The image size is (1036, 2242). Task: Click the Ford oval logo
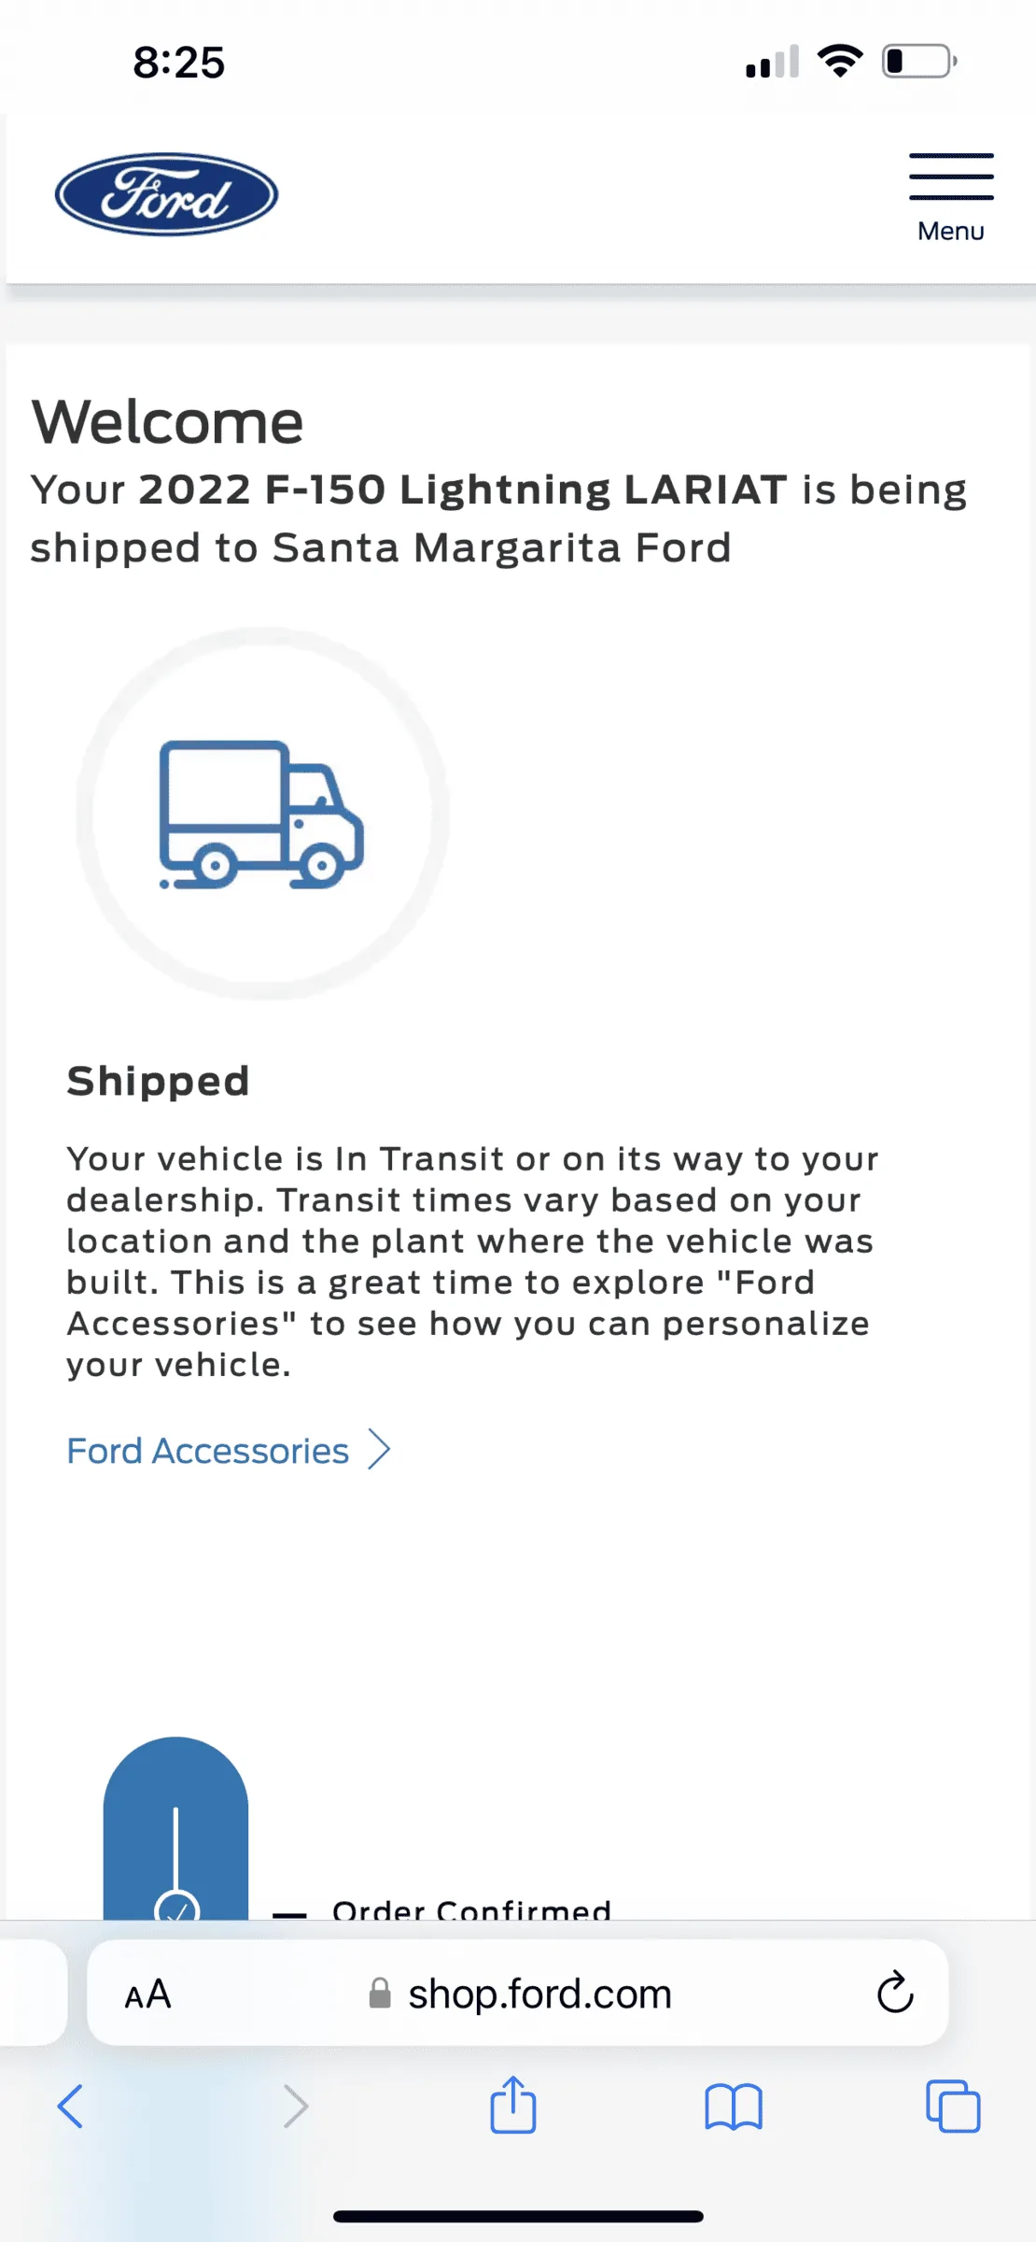coord(166,194)
